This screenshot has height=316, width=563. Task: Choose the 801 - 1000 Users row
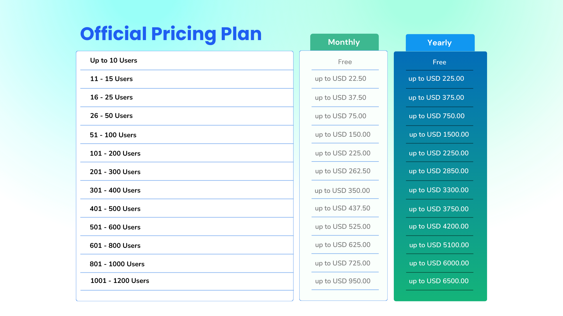click(117, 264)
